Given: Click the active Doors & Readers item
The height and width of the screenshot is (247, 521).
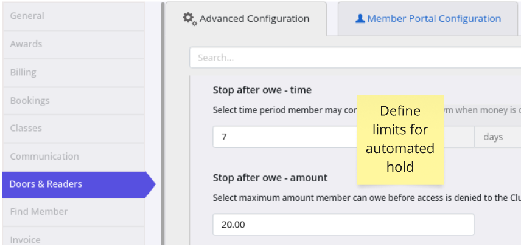Looking at the screenshot, I should [79, 184].
